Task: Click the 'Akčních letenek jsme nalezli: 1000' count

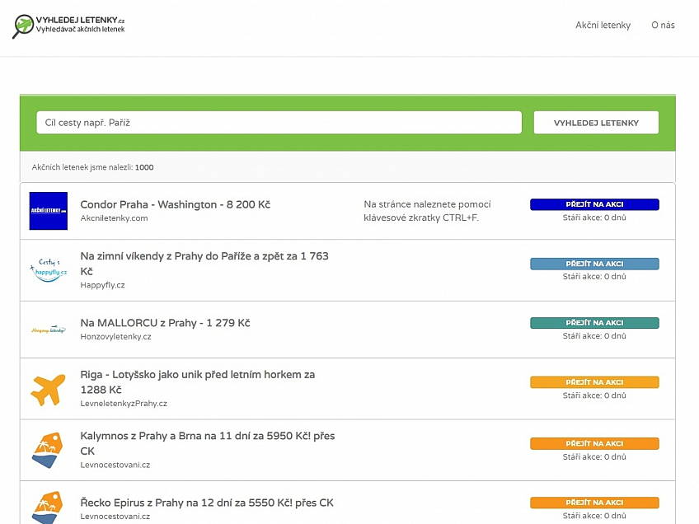Action: pyautogui.click(x=92, y=167)
